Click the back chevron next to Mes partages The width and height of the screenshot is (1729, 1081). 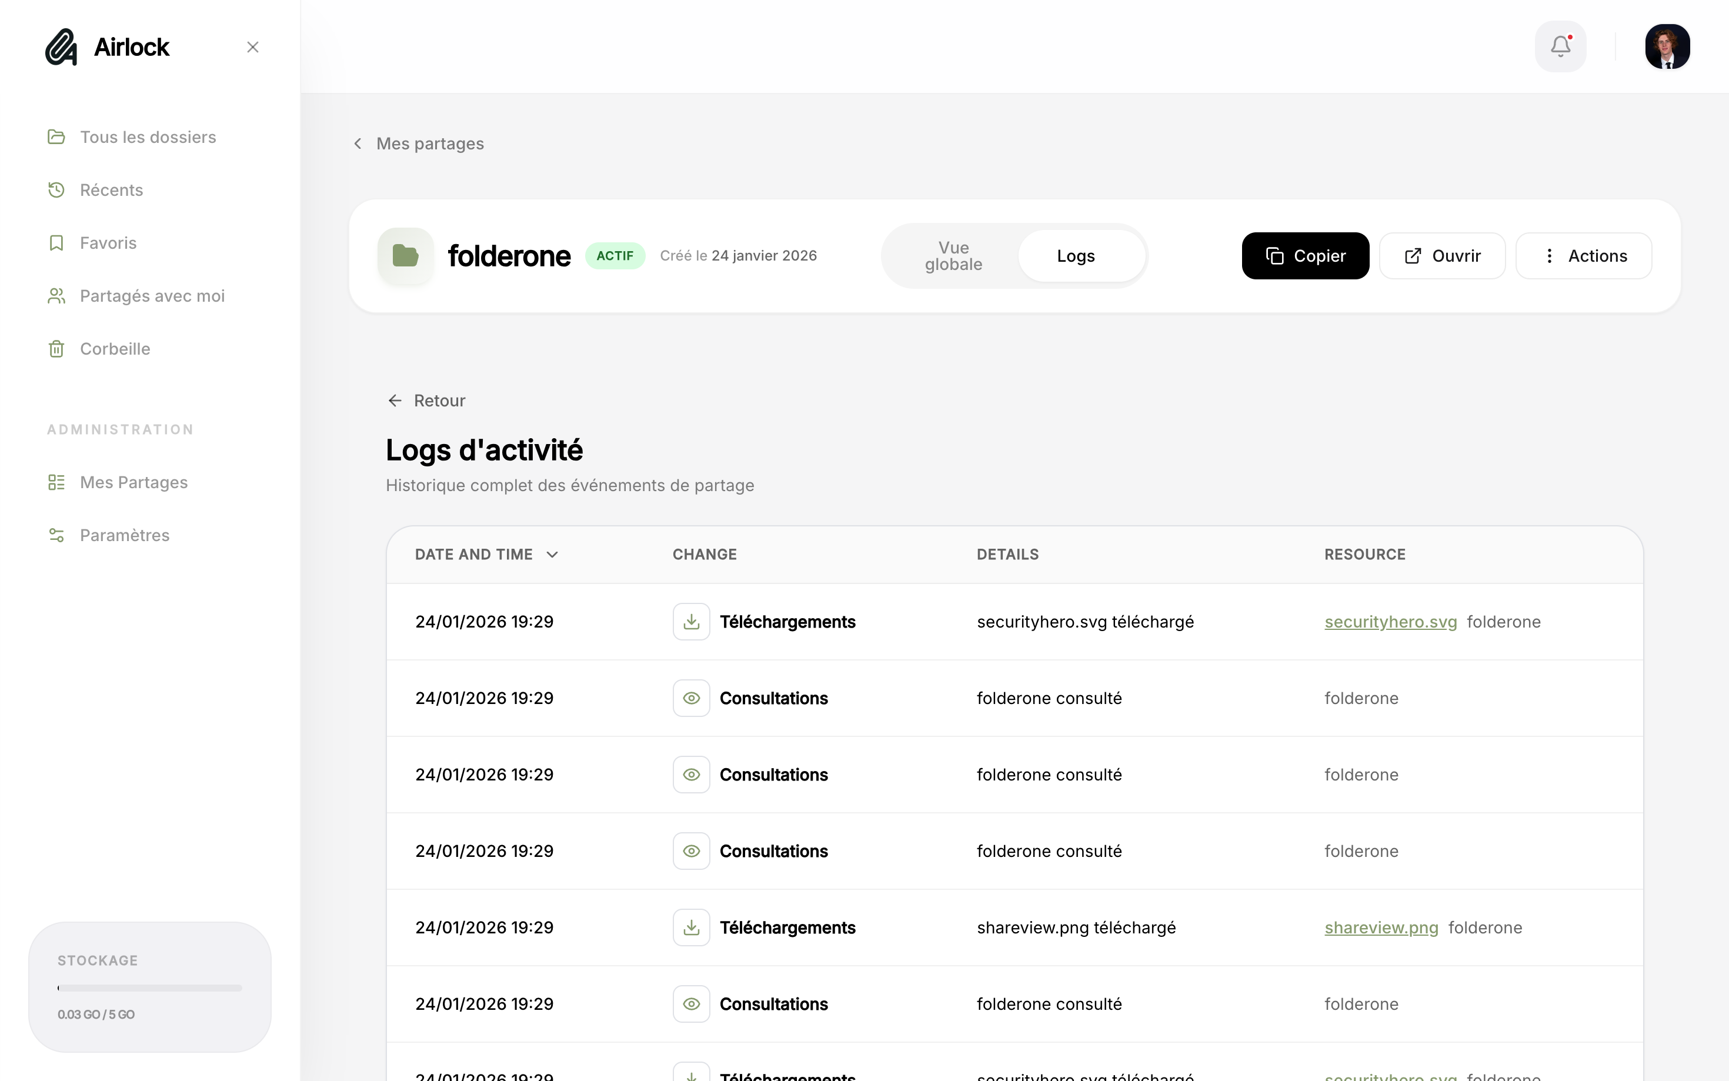358,143
